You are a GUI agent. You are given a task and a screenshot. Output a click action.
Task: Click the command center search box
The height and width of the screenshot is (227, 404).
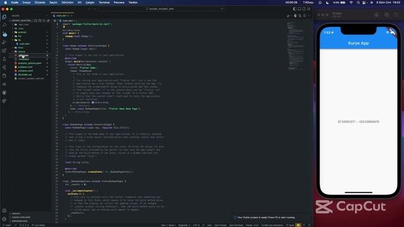(161, 9)
